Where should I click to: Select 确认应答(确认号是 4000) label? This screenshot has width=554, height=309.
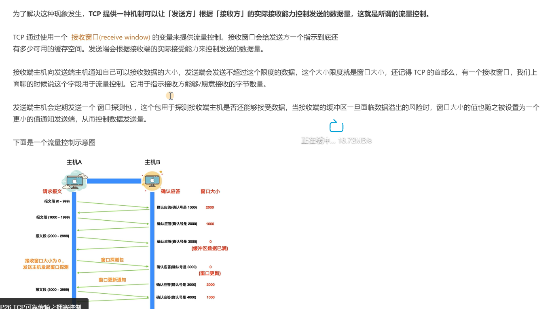[x=176, y=297]
